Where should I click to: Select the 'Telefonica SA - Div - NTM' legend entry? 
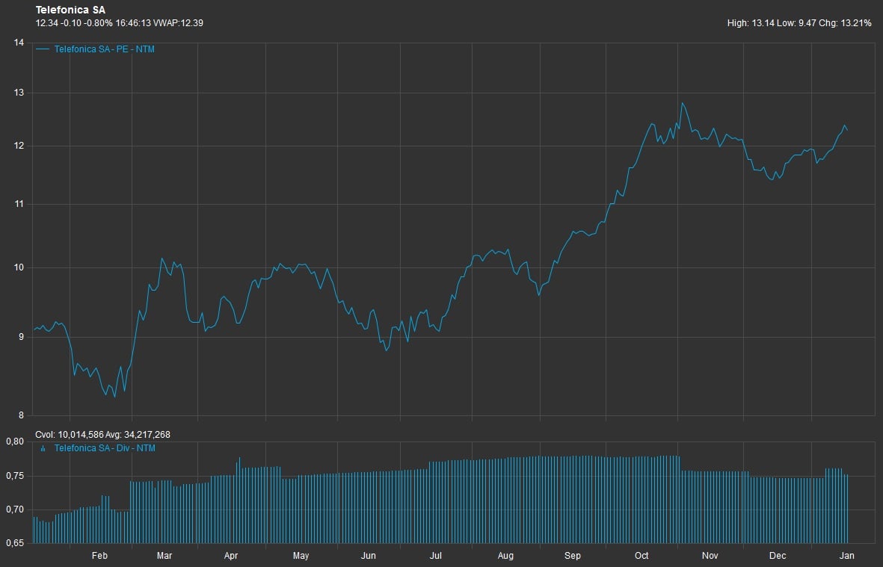(105, 448)
